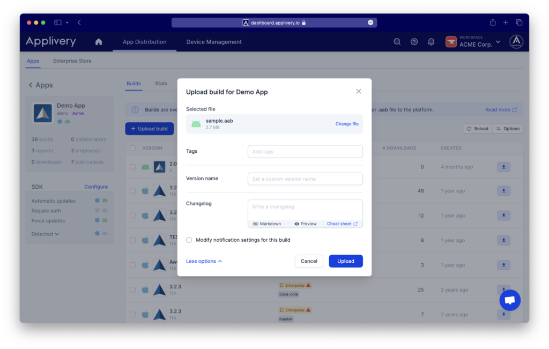Download the build with 3 downloads
Viewport: 549px width, 349px height.
point(503,265)
